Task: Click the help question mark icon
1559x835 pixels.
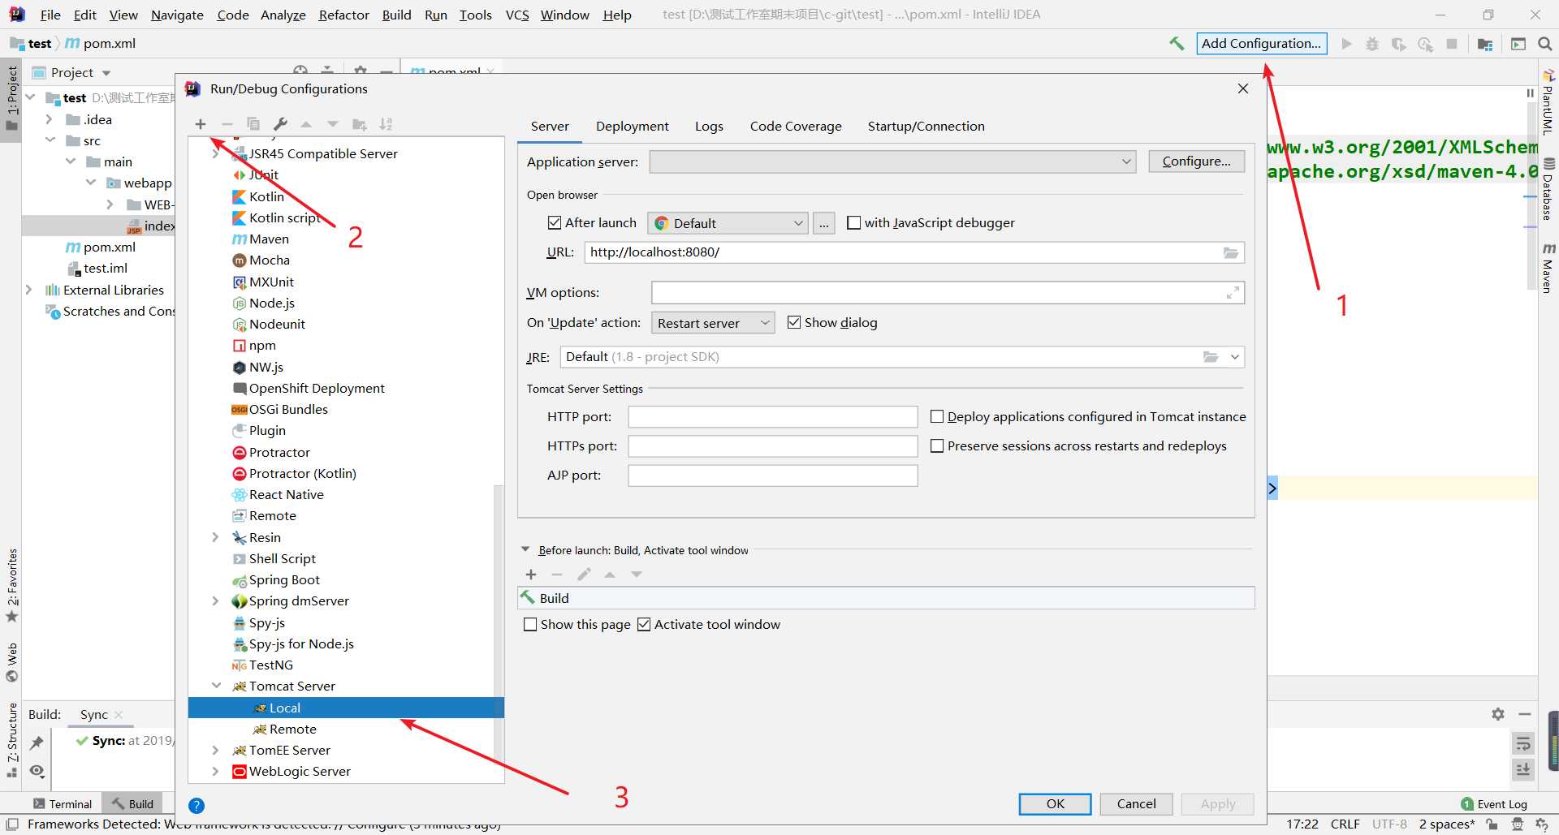Action: 196,806
